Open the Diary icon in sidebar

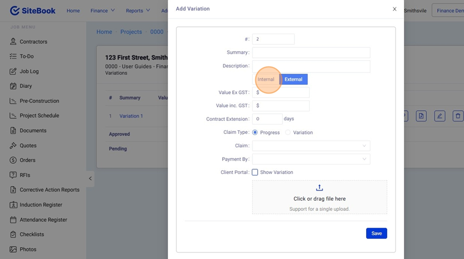(x=13, y=87)
